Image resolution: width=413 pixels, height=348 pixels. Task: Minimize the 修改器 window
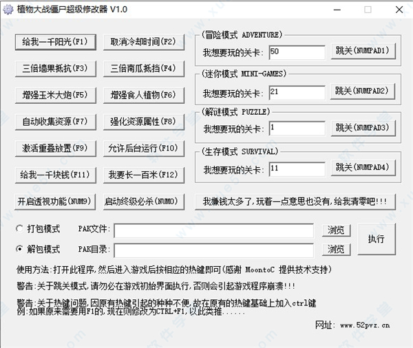pyautogui.click(x=337, y=10)
